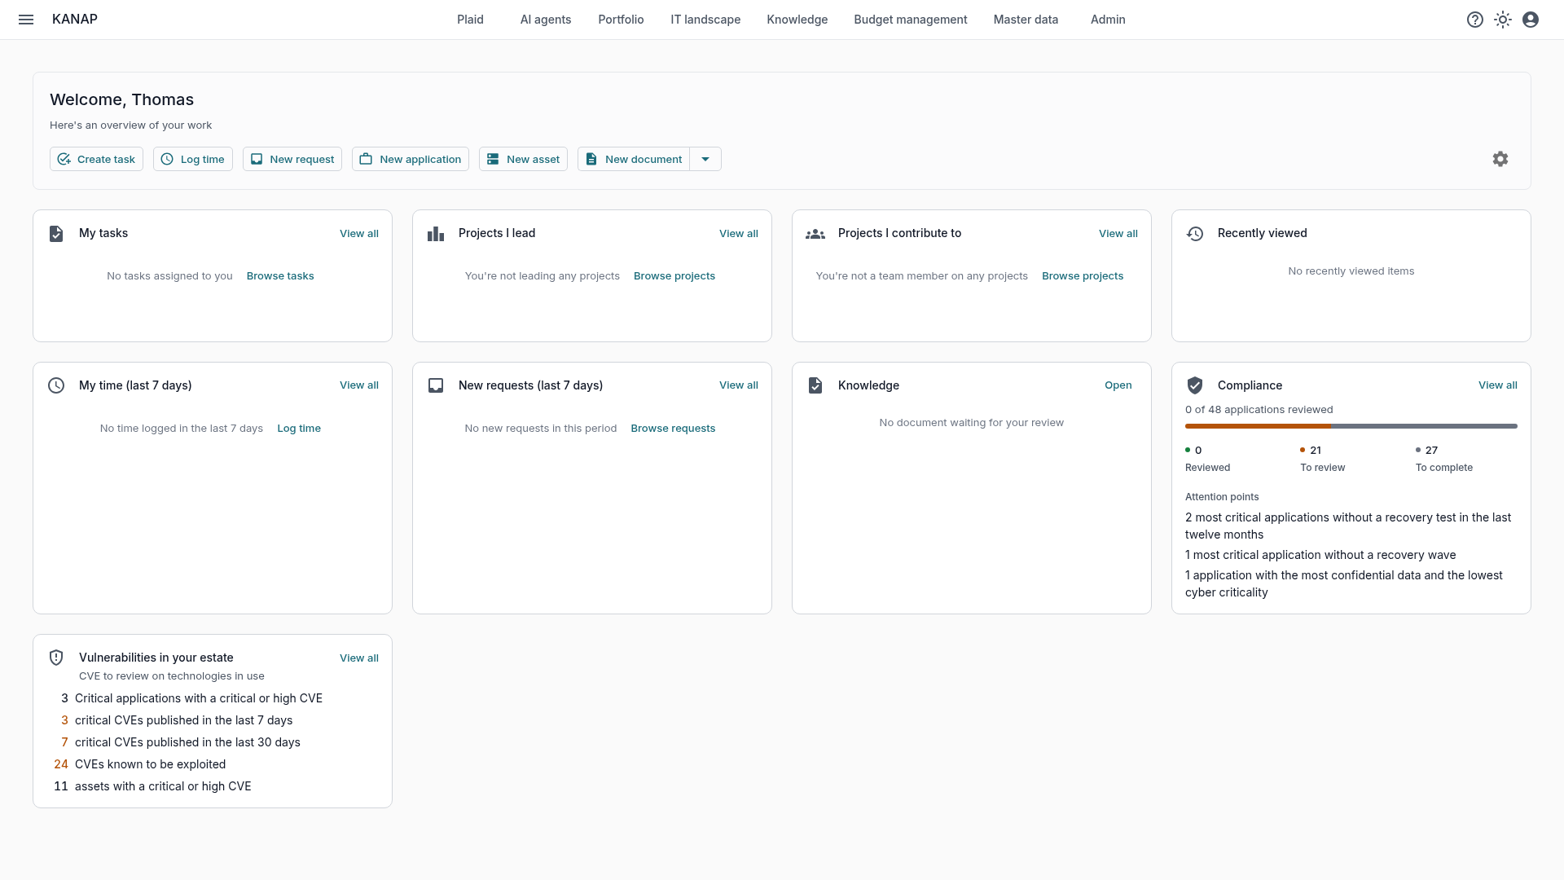
Task: Open the Admin menu
Action: coord(1108,20)
